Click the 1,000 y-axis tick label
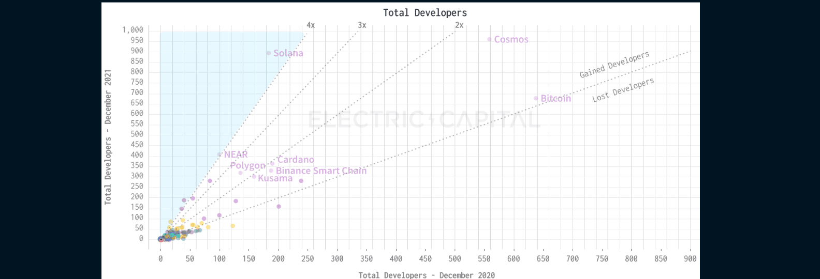Screen dimensions: 820x279 pyautogui.click(x=133, y=30)
